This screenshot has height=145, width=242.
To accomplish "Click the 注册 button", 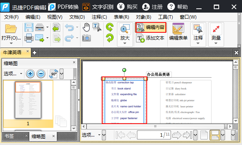I will 152,7.
